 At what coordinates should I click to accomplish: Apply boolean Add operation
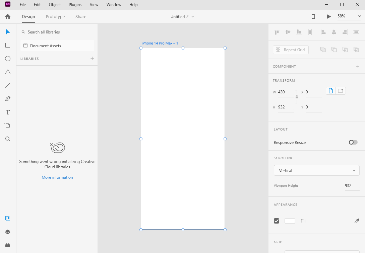(x=323, y=50)
